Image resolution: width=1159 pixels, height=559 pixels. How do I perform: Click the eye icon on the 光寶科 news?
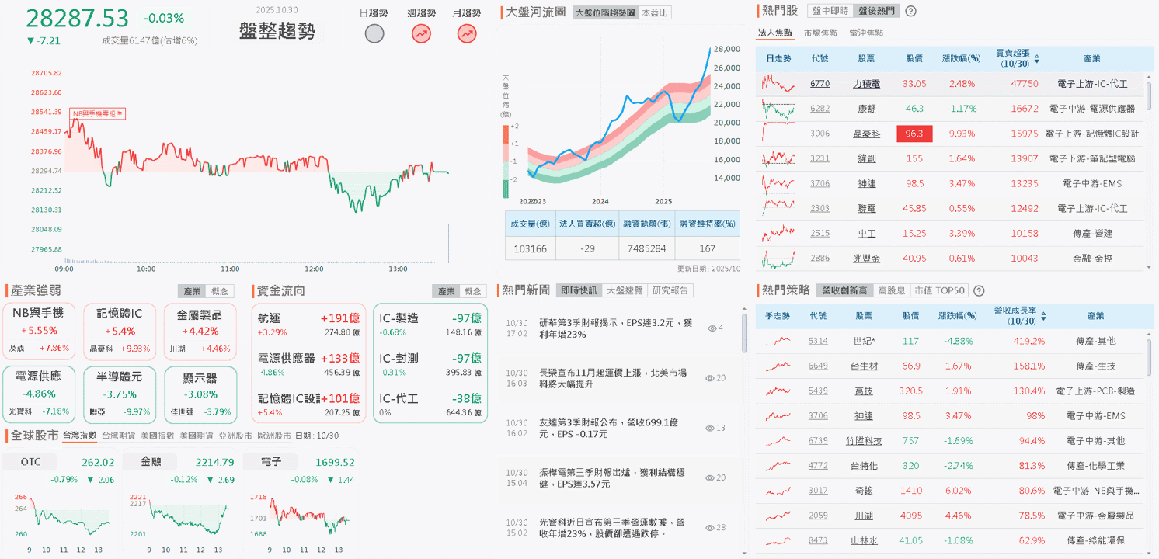click(x=709, y=527)
